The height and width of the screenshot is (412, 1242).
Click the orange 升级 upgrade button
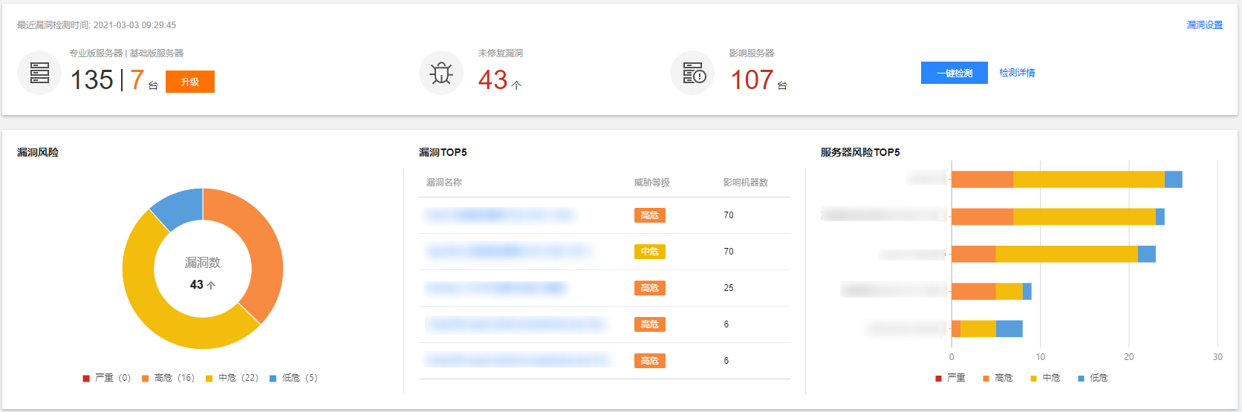click(x=190, y=82)
